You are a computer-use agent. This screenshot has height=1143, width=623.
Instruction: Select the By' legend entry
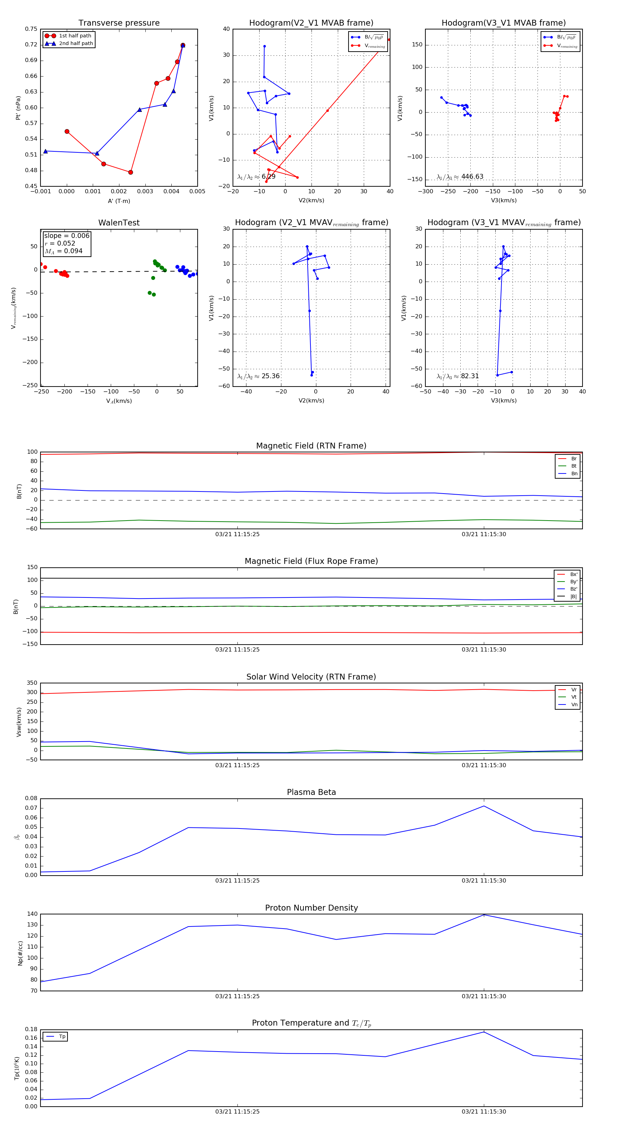(567, 582)
